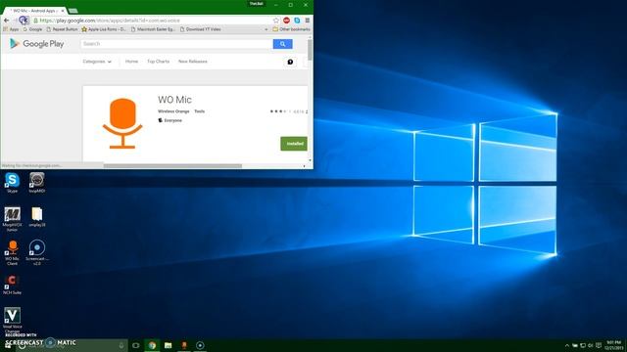Image resolution: width=627 pixels, height=352 pixels.
Task: Open the Google Play help icon
Action: [x=290, y=62]
